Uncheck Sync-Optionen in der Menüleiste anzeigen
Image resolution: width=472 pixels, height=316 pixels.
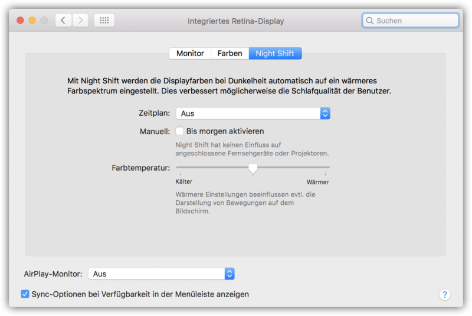tap(25, 294)
